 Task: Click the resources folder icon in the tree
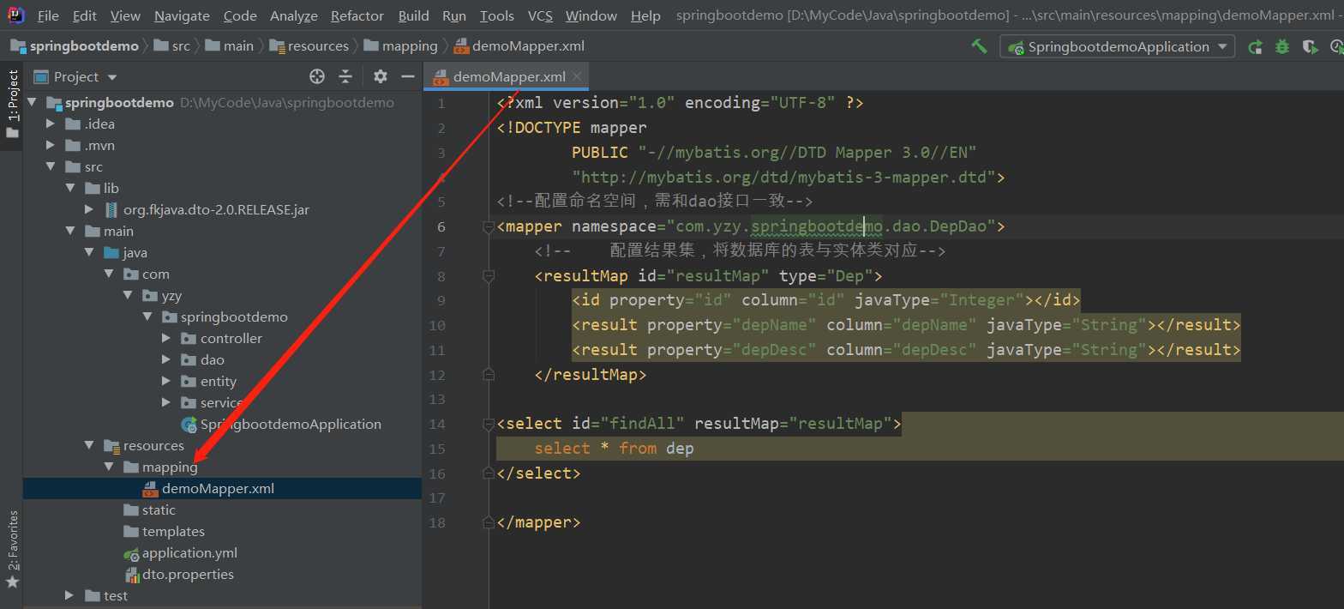[111, 446]
